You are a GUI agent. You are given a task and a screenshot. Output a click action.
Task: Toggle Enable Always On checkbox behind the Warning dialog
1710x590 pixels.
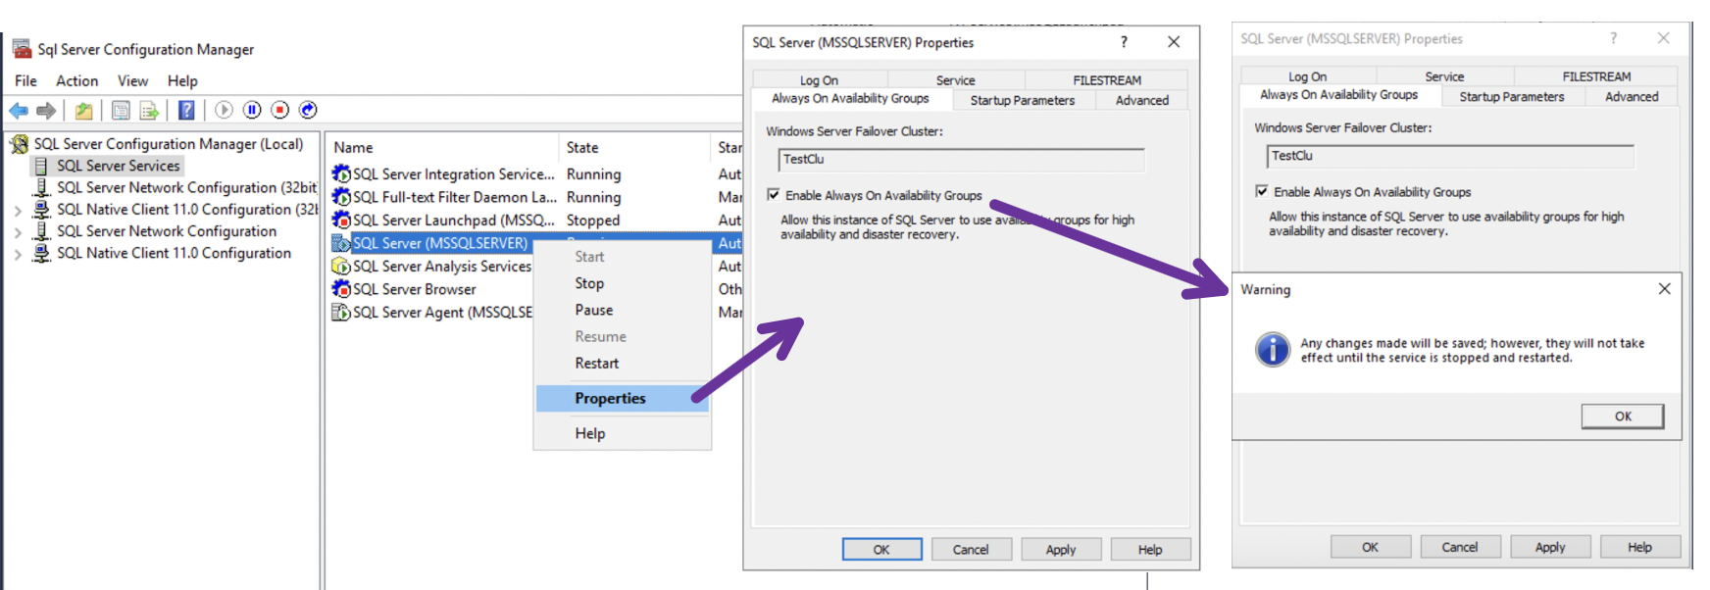click(x=1262, y=191)
